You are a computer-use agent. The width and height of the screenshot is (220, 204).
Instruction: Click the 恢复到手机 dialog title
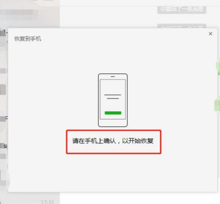(x=28, y=39)
